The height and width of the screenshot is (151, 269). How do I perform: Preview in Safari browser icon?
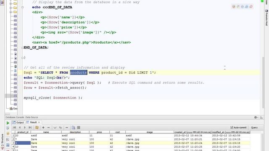(242, 7)
